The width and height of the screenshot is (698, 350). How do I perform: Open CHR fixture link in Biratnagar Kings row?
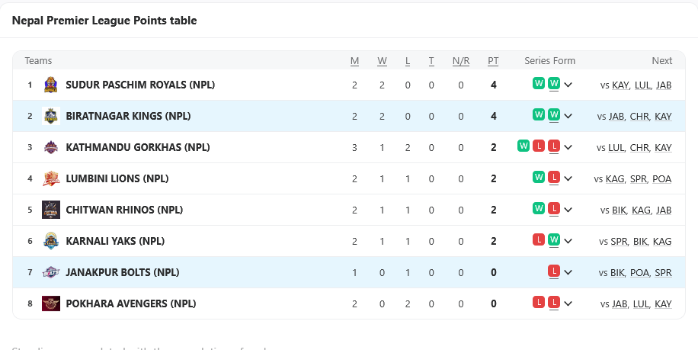pyautogui.click(x=639, y=117)
